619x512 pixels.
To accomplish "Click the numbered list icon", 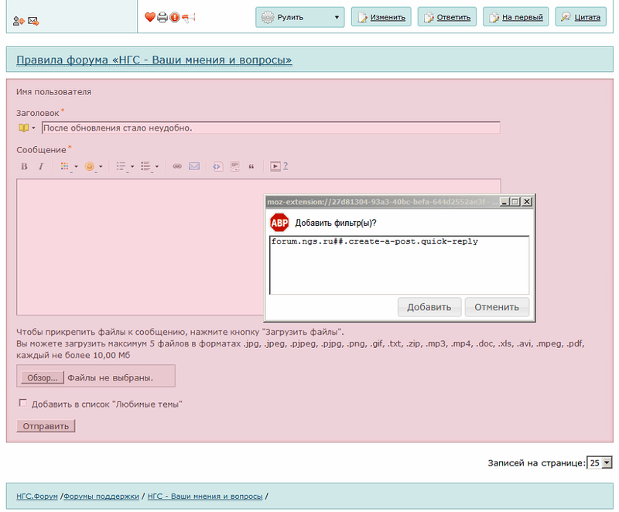I will (x=145, y=166).
